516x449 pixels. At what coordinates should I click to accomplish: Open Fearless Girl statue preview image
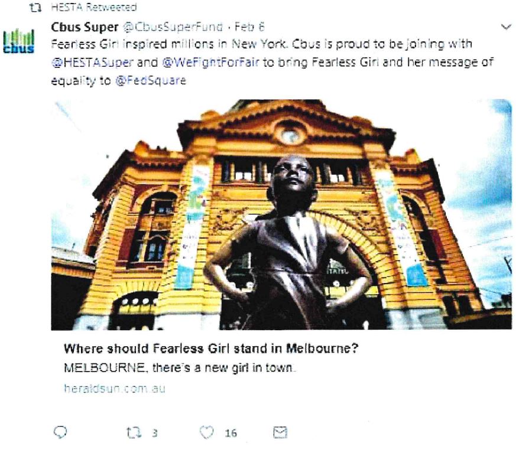tap(281, 214)
